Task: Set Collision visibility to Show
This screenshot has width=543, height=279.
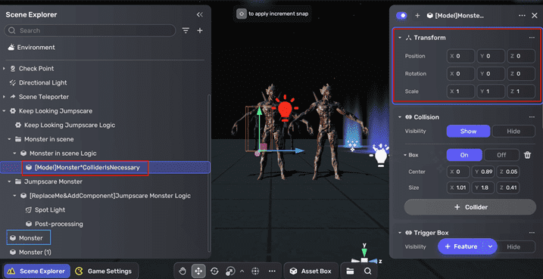Action: point(468,132)
